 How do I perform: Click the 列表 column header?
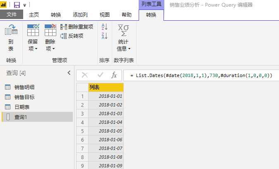click(x=106, y=87)
